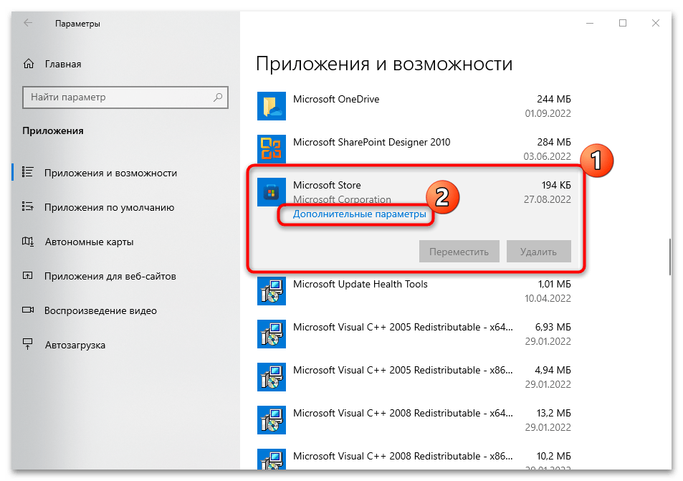The height and width of the screenshot is (481, 683).
Task: Click Воспроизведение видео camera icon
Action: click(28, 310)
